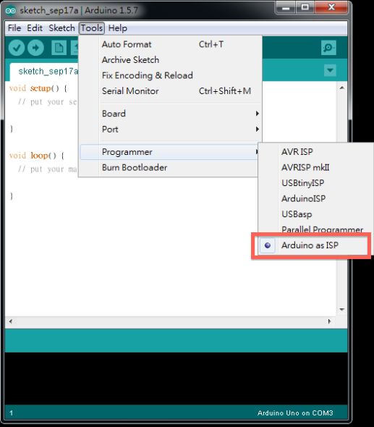
Task: Select AVR ISP programmer
Action: pos(315,152)
